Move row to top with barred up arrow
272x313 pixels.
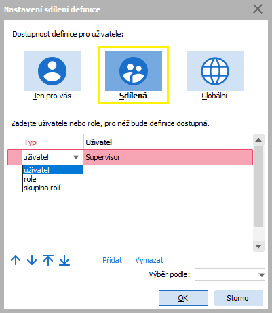click(48, 260)
